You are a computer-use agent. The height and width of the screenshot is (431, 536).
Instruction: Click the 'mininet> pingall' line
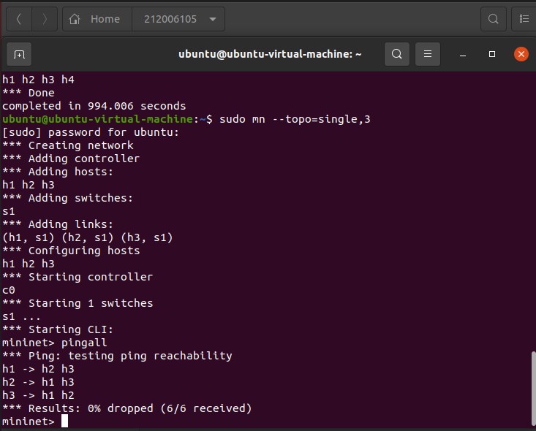pyautogui.click(x=55, y=343)
